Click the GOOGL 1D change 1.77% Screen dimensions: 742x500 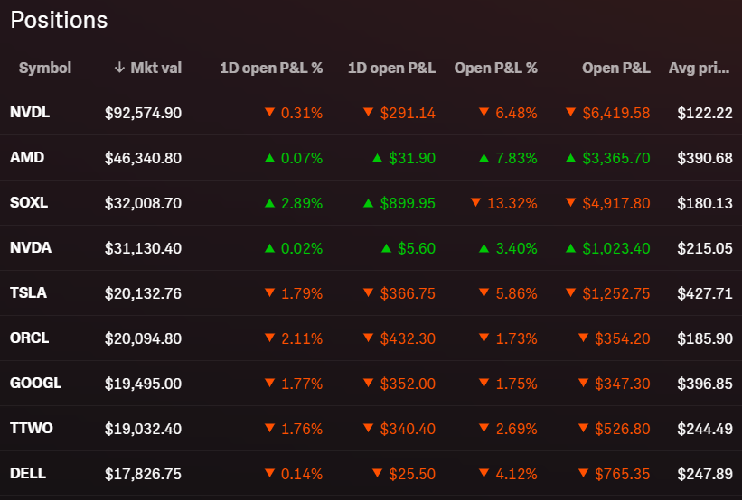click(x=302, y=384)
